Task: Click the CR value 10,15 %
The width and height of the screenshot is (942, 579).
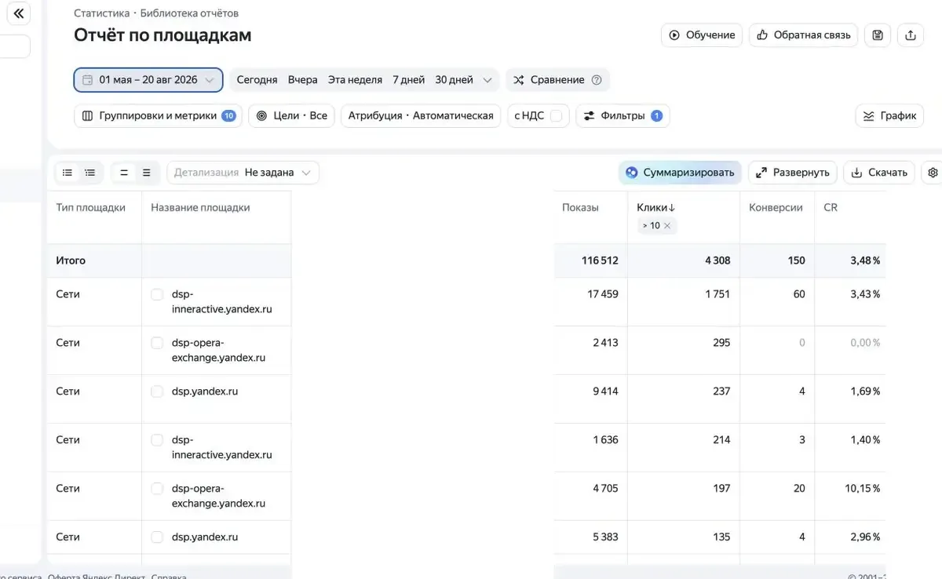Action: 862,489
